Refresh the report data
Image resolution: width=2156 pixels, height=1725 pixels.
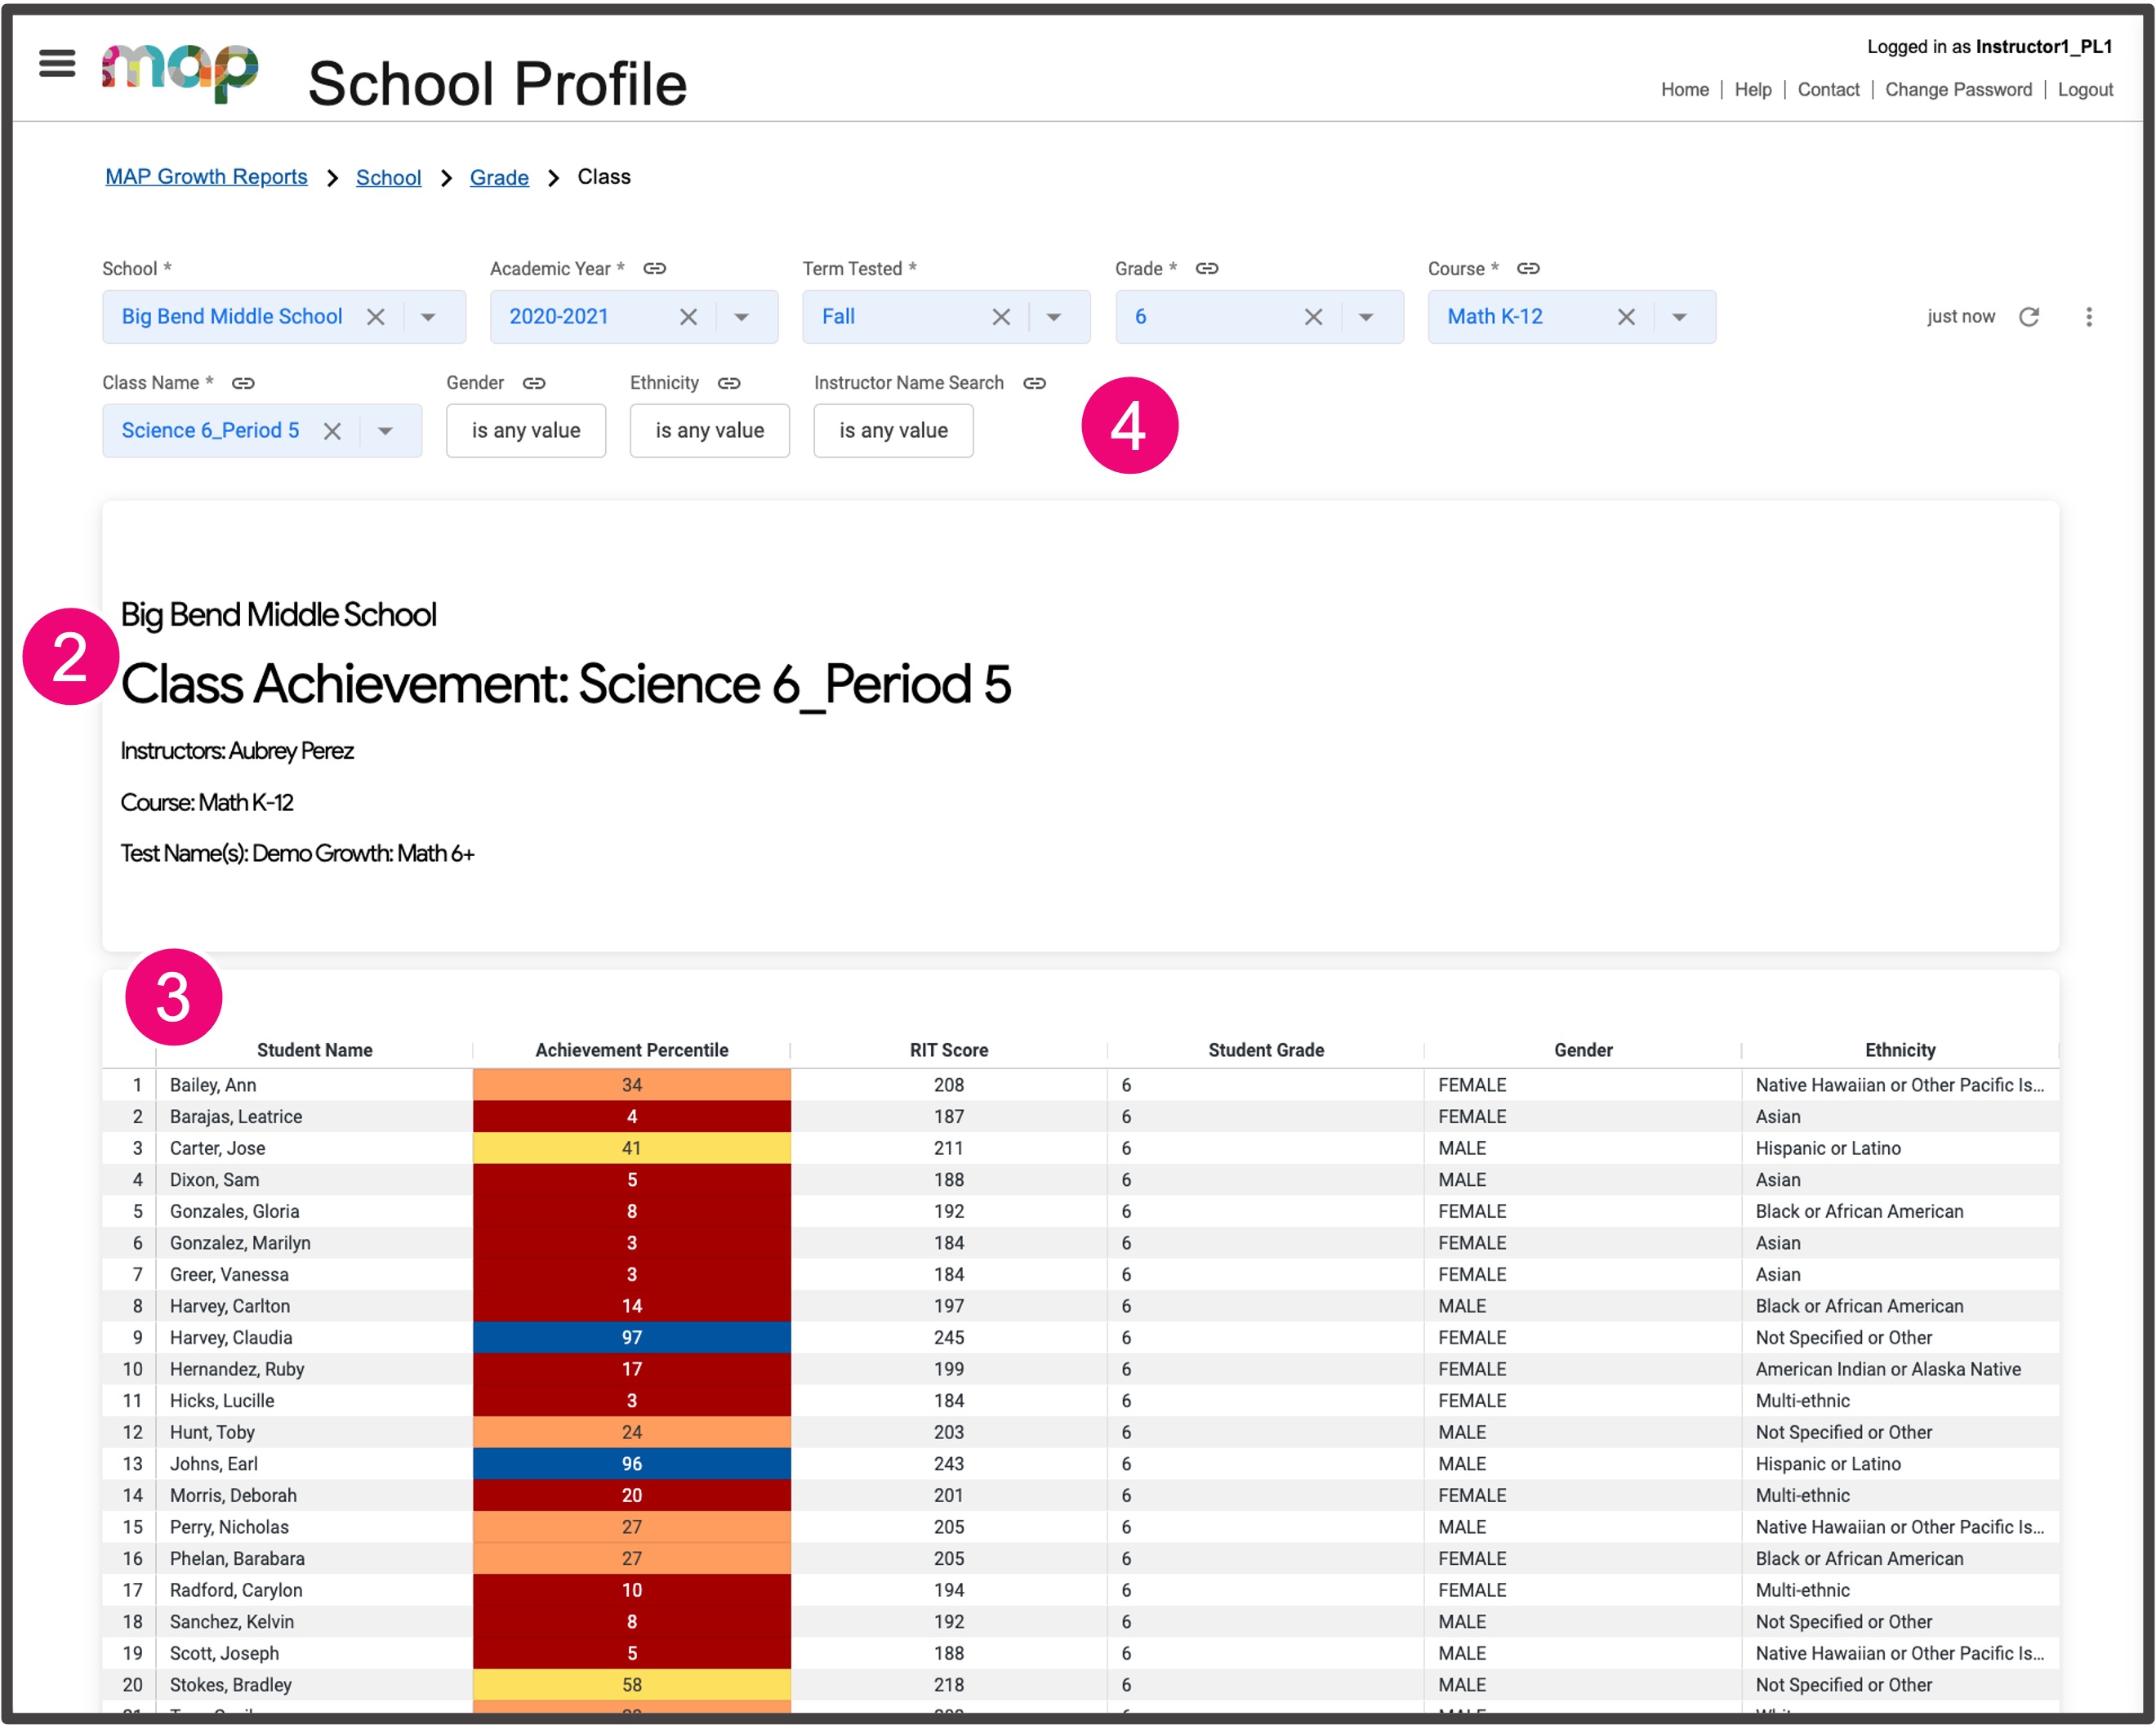tap(2030, 316)
